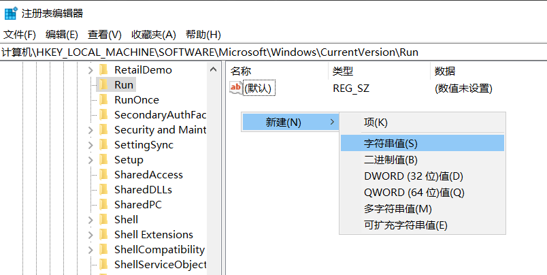The height and width of the screenshot is (275, 547).
Task: Click the registry path address bar
Action: coord(272,52)
